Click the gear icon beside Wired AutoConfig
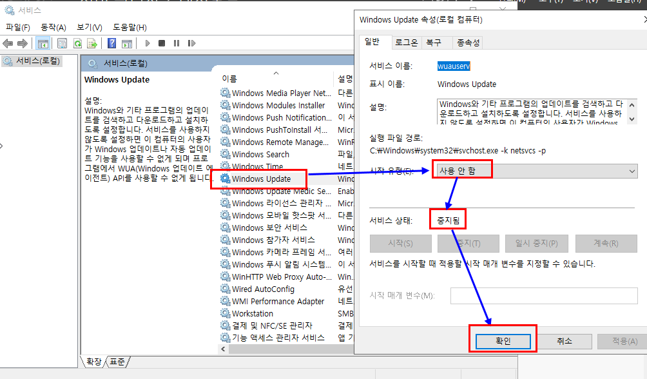647x379 pixels. [x=226, y=289]
